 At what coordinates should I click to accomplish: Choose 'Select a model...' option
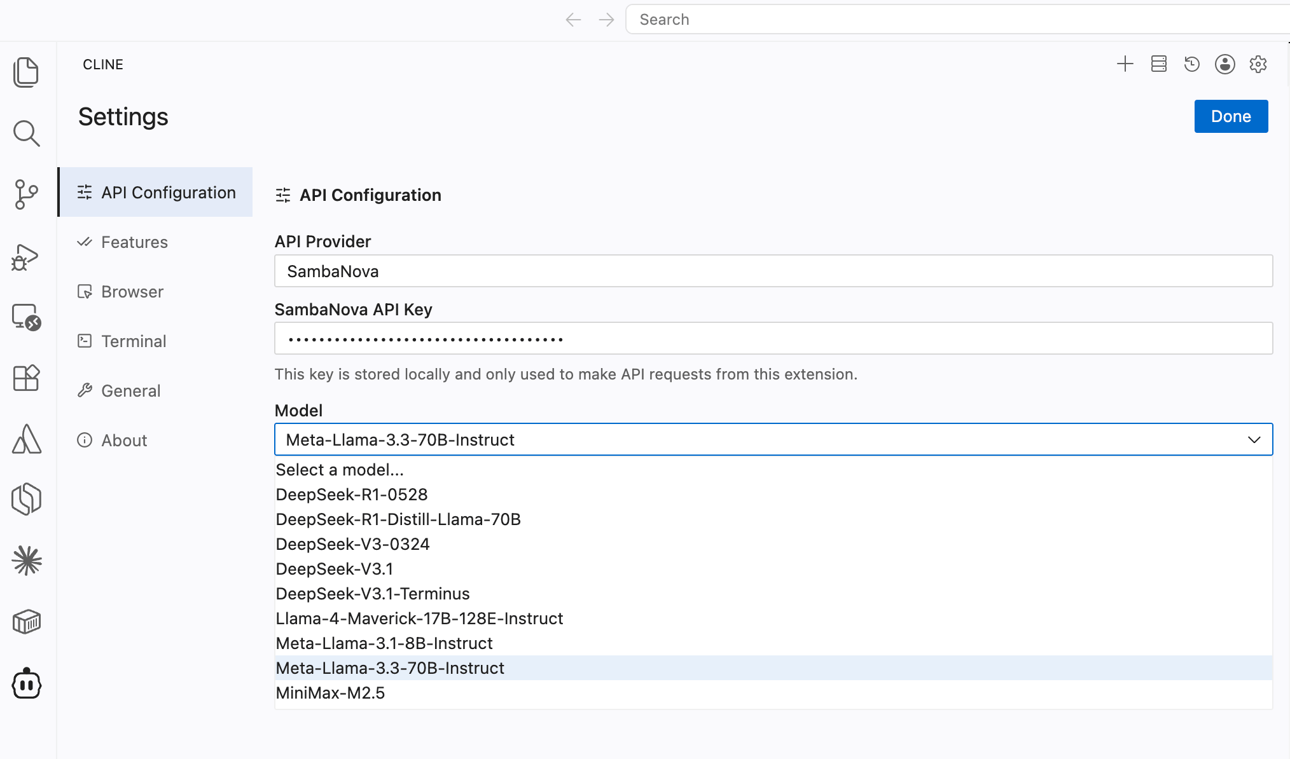(x=773, y=469)
